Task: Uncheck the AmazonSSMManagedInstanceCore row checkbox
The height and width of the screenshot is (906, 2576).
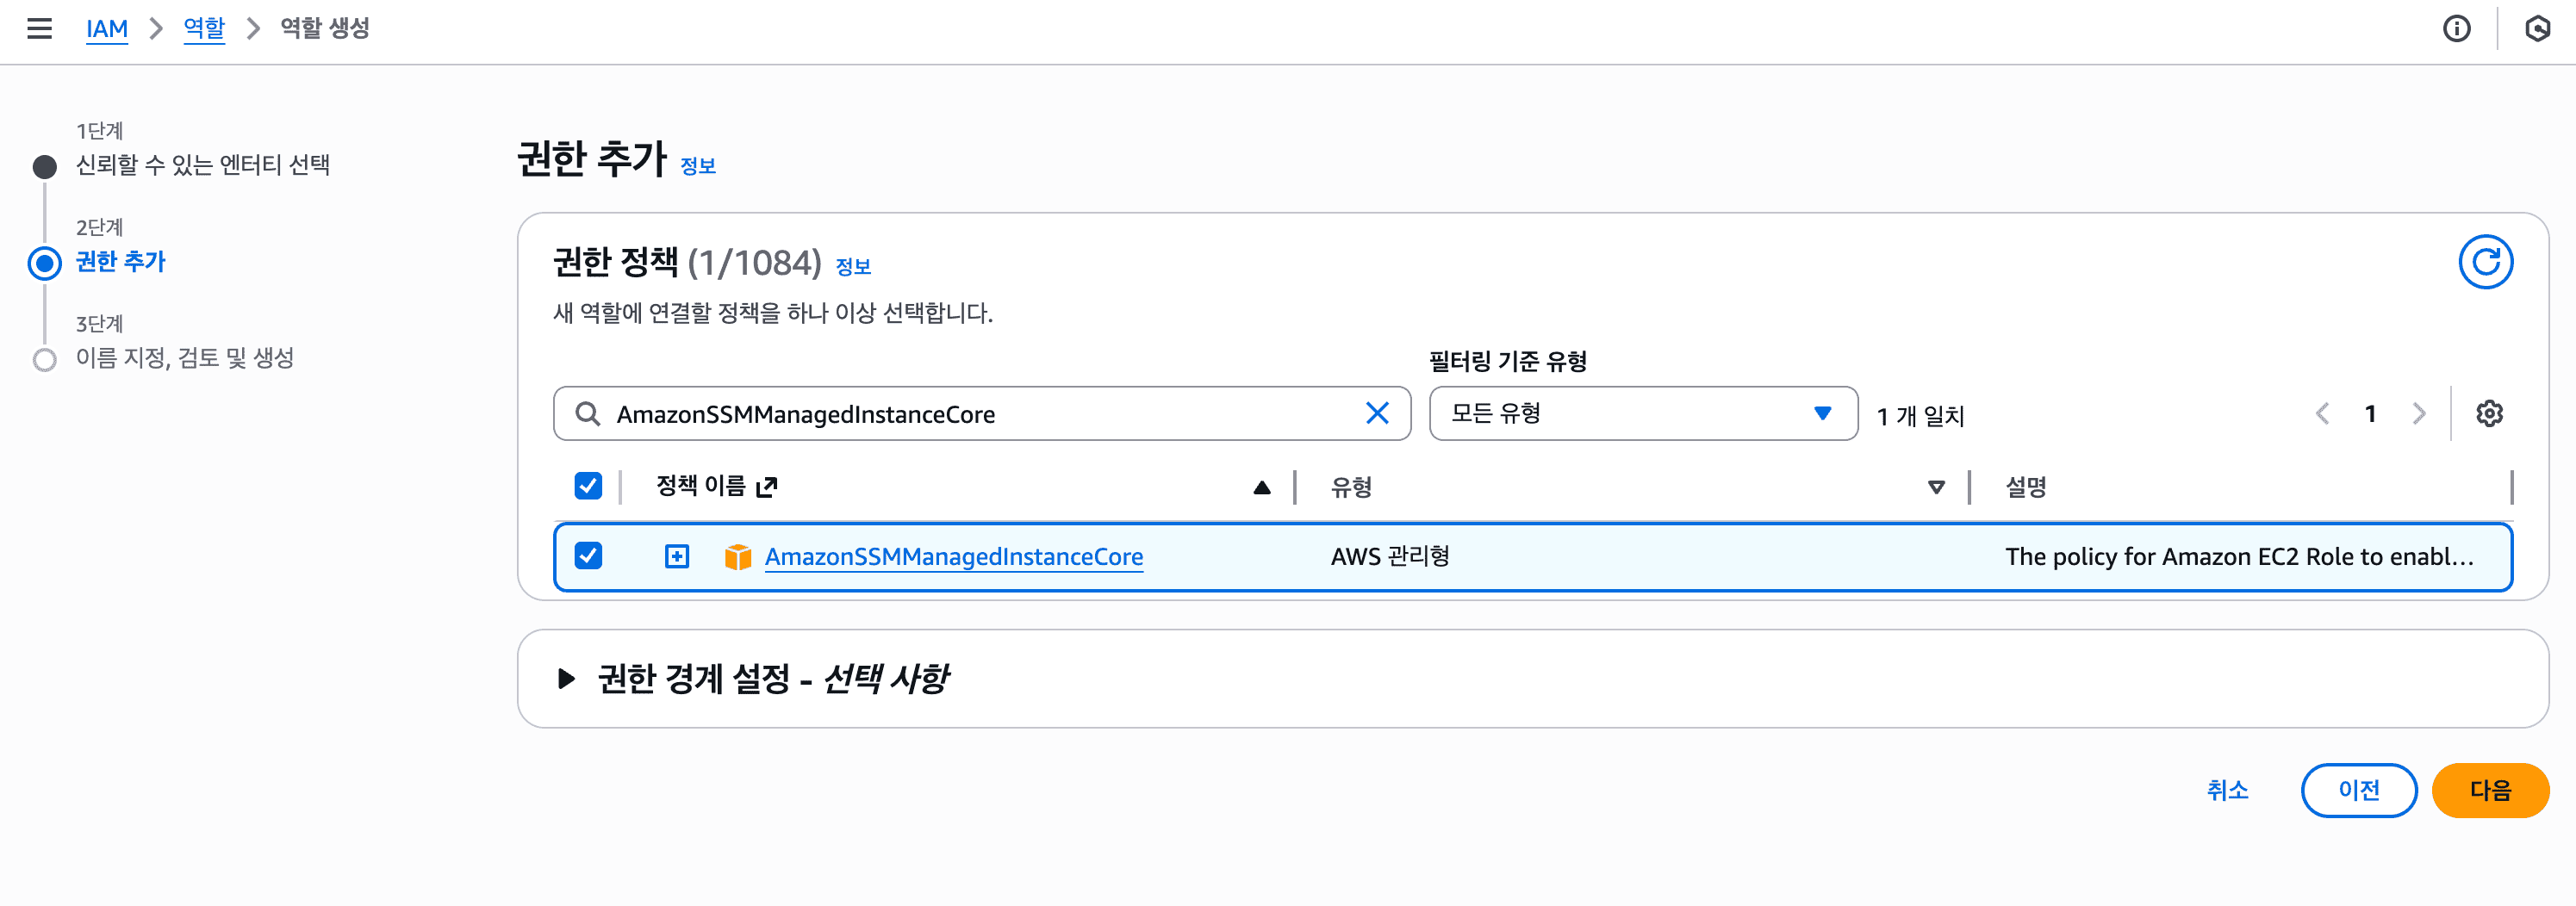Action: click(x=588, y=556)
